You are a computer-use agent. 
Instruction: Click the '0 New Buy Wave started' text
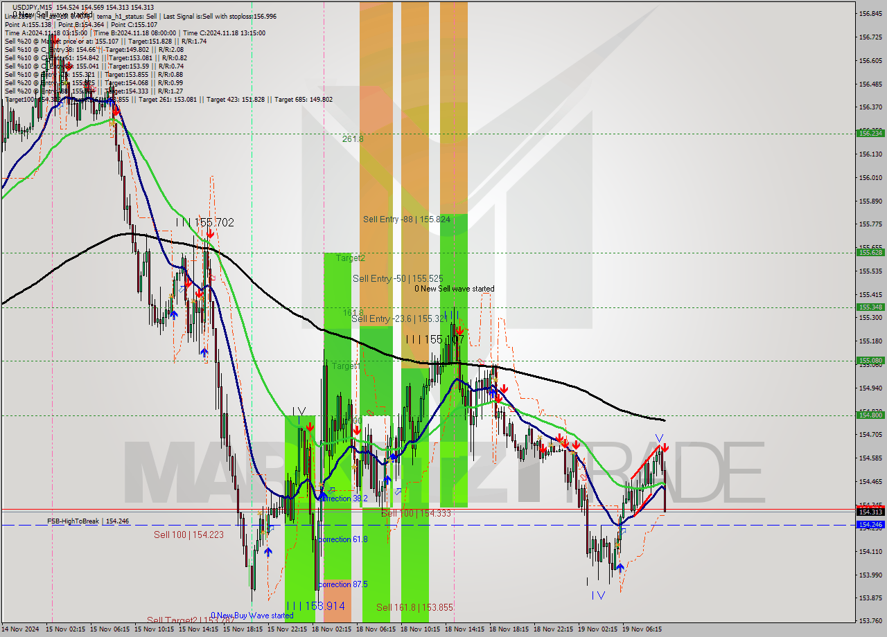click(x=252, y=615)
